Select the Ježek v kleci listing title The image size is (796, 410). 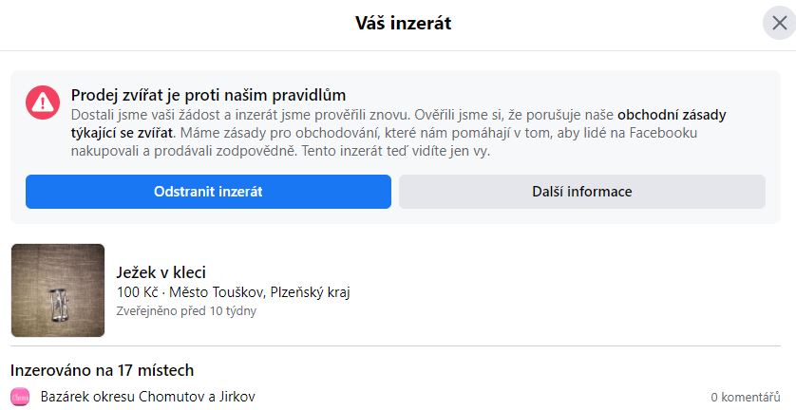pyautogui.click(x=161, y=272)
